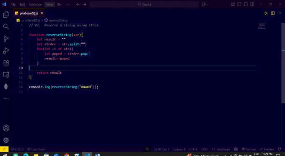Viewport: 285px width, 156px height.
Task: Open Remote Explorer view
Action: point(6,75)
